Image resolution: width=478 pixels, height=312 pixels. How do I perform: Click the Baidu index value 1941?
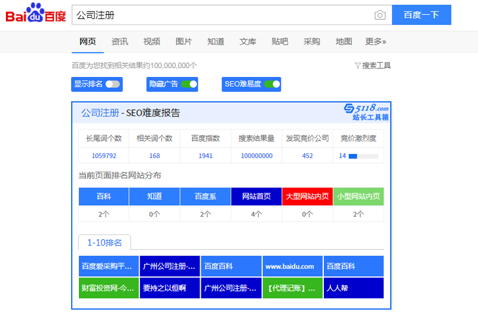click(206, 156)
